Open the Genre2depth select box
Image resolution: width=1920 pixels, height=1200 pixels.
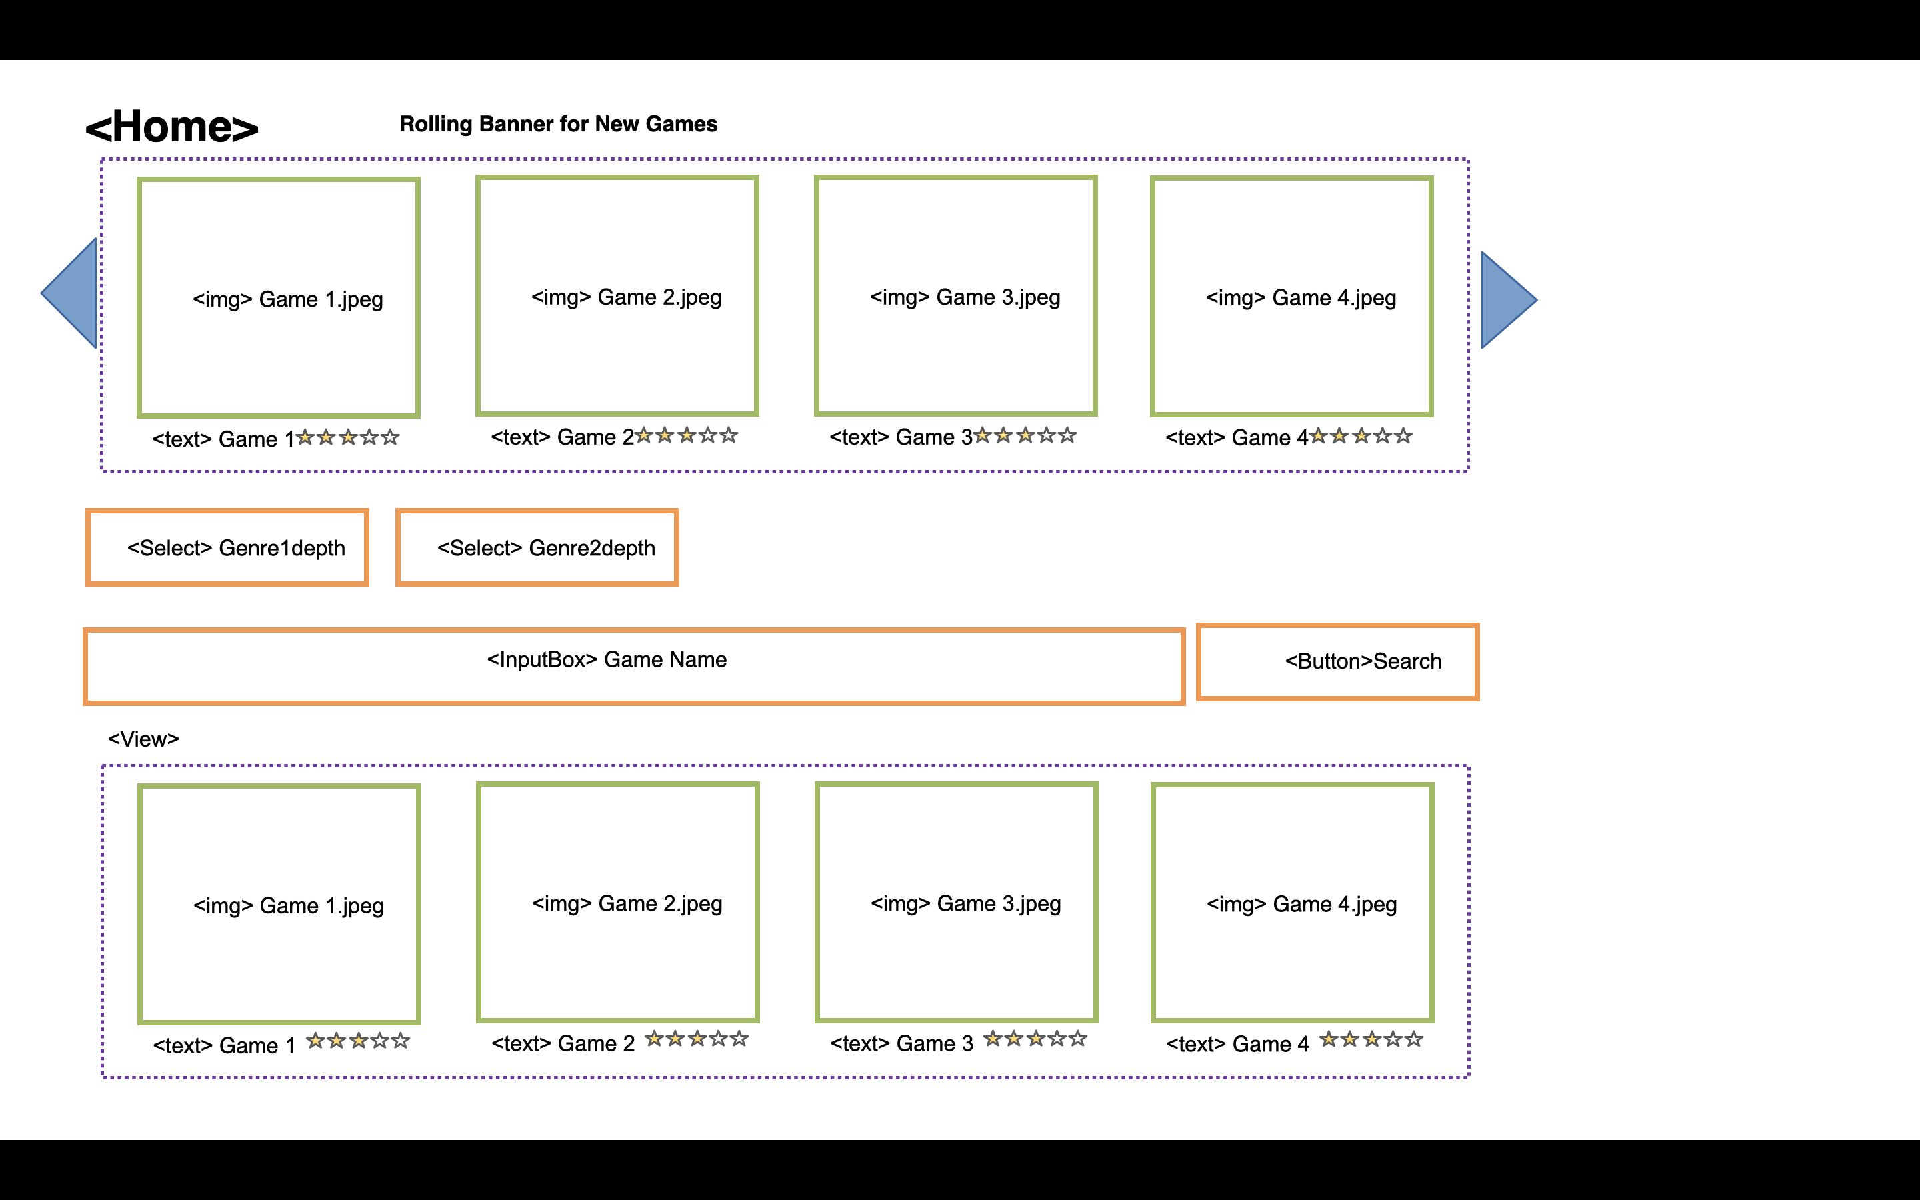(537, 547)
